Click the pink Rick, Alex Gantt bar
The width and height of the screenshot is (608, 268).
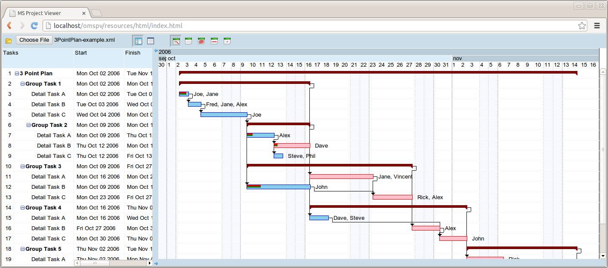[392, 197]
